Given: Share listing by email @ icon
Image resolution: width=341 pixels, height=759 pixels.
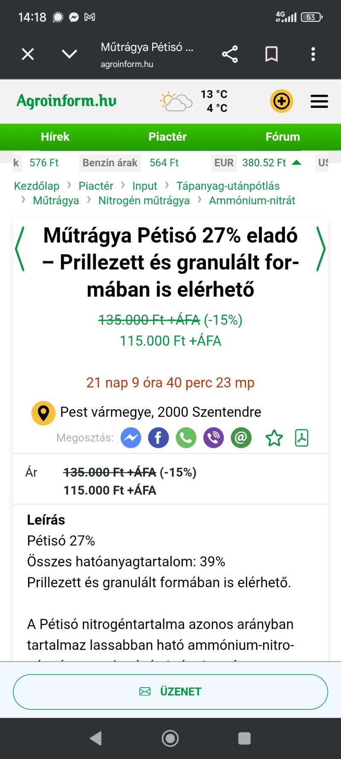Looking at the screenshot, I should click(x=241, y=438).
